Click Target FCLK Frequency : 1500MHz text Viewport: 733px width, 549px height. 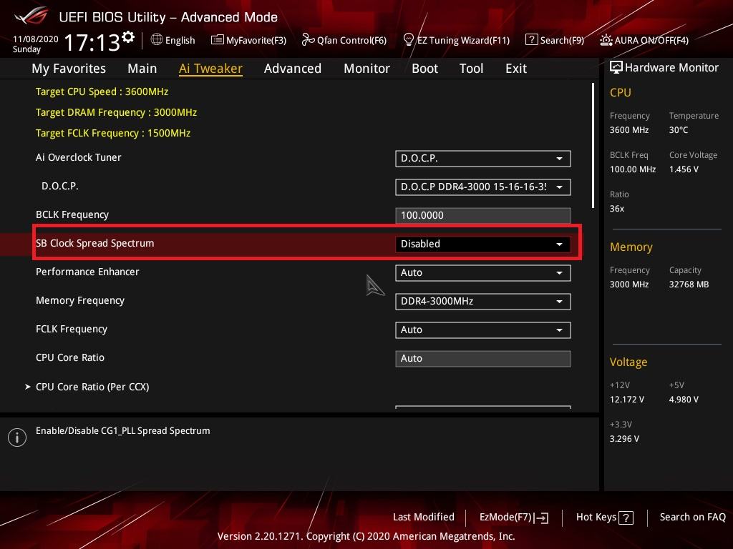tap(113, 133)
